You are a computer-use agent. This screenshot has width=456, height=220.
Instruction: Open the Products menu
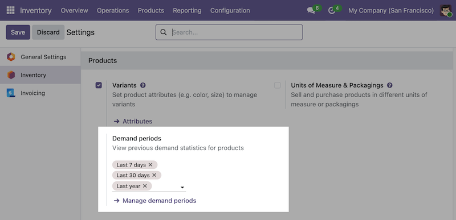click(151, 10)
